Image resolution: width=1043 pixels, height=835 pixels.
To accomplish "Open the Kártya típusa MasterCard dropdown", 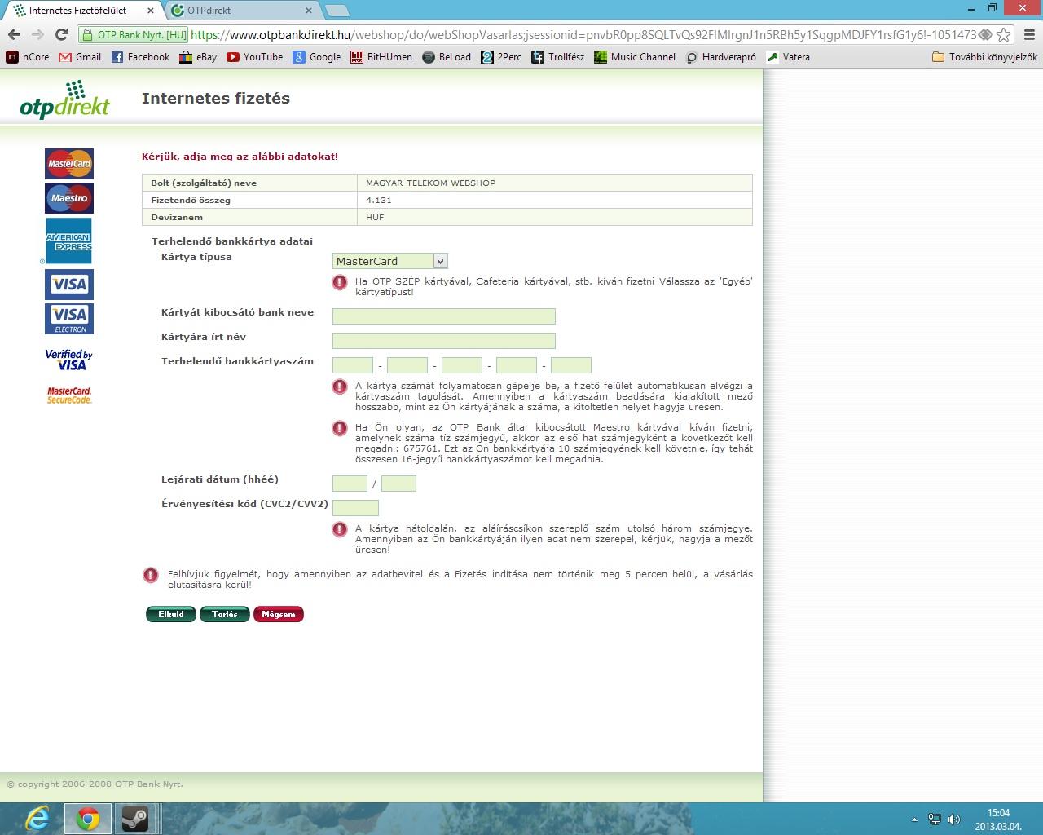I will (x=390, y=261).
